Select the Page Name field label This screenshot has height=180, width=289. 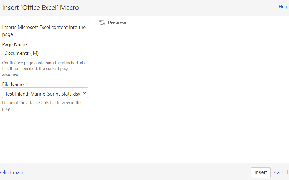coord(14,44)
